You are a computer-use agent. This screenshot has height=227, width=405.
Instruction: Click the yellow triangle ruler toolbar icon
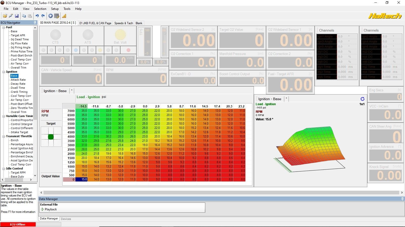(x=64, y=16)
